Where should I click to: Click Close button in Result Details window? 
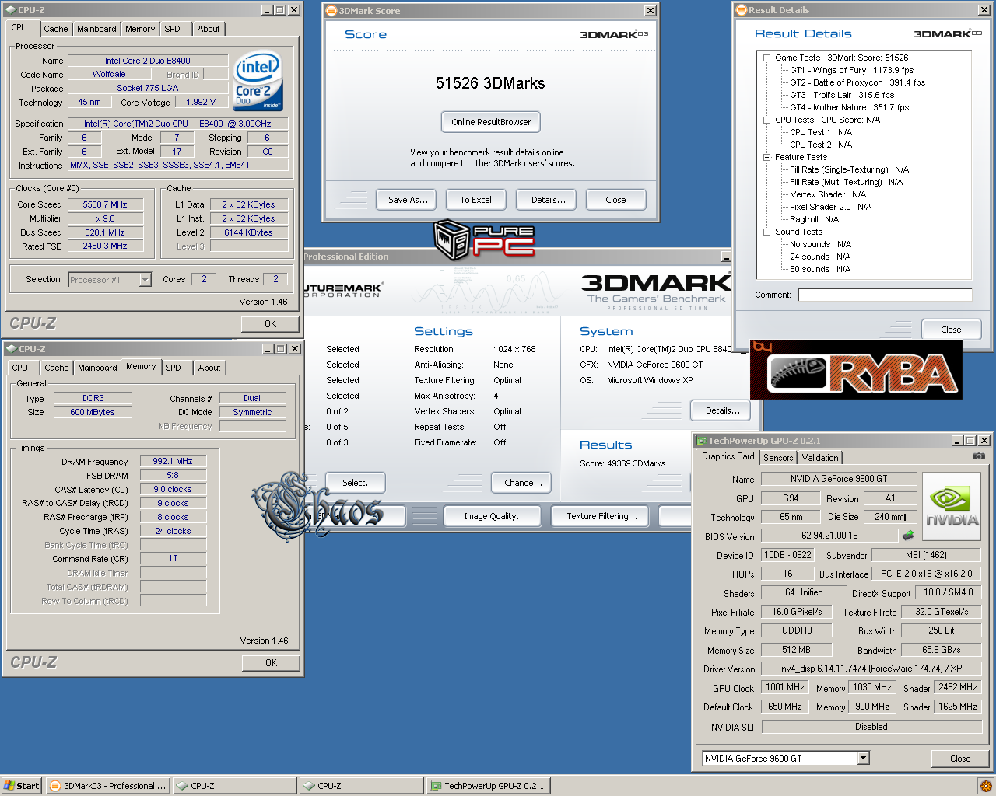coord(951,330)
